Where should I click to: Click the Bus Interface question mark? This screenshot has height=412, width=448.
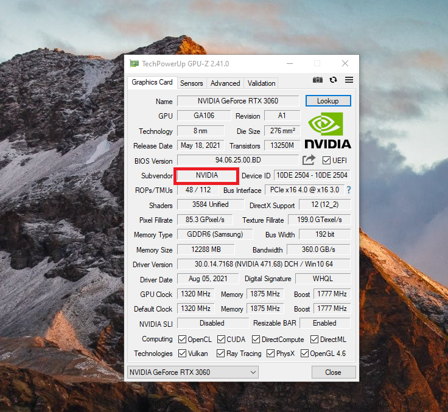point(349,190)
